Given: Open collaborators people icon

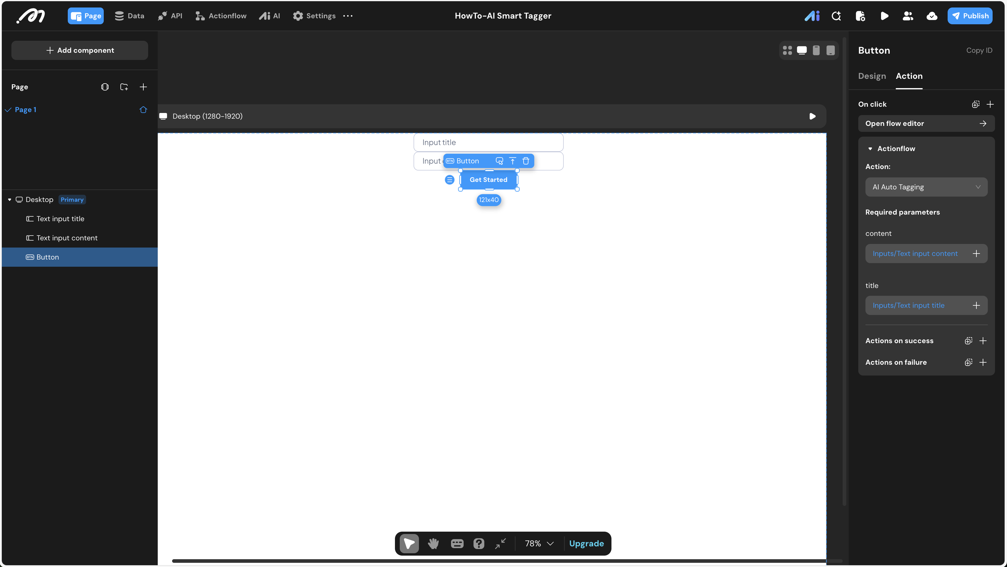Looking at the screenshot, I should pos(908,16).
